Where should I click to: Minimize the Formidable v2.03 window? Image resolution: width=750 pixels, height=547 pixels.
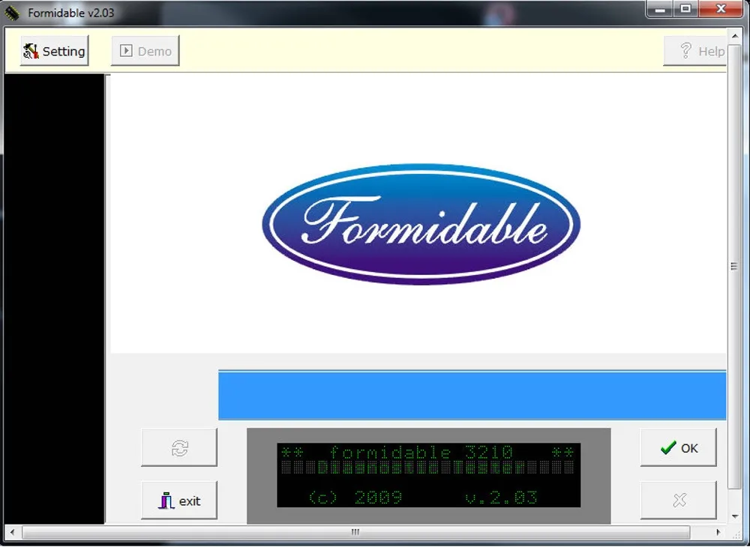point(658,9)
